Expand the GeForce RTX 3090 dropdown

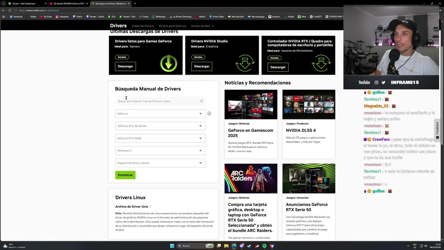[x=160, y=138]
